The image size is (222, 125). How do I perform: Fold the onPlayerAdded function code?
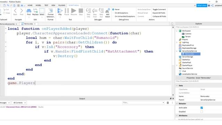coord(6,28)
